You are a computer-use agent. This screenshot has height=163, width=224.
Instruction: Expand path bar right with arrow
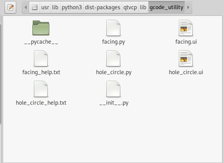[x=188, y=7]
